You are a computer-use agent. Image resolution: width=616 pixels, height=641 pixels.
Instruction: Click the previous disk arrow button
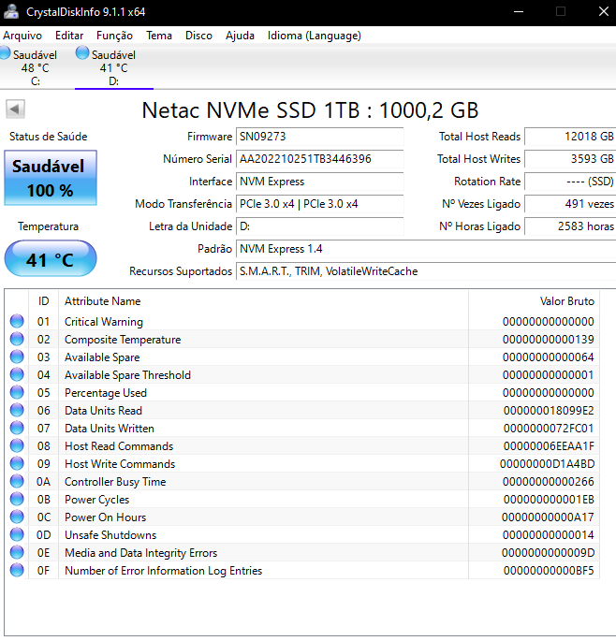[15, 109]
